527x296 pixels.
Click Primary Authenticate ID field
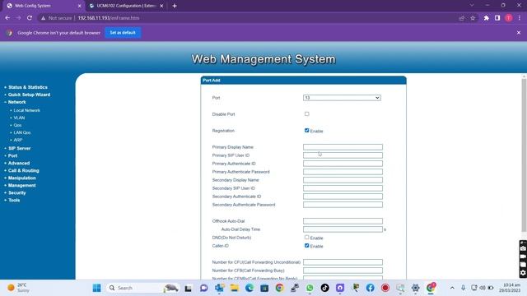pos(343,164)
